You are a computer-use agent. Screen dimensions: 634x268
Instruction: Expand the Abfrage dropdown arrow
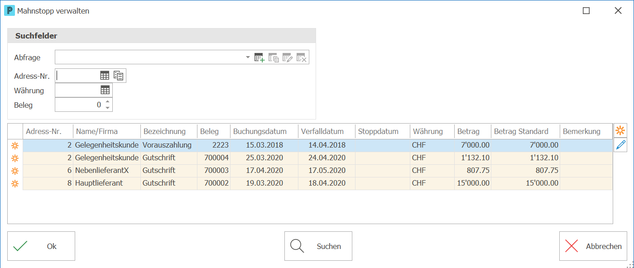248,57
